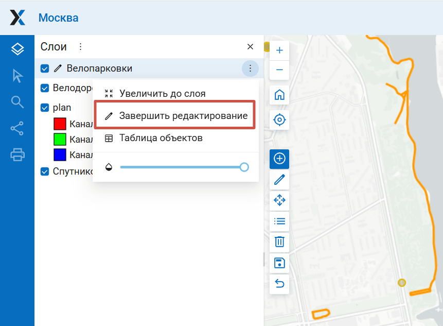
Task: Open the Слои panel options menu
Action: (80, 47)
